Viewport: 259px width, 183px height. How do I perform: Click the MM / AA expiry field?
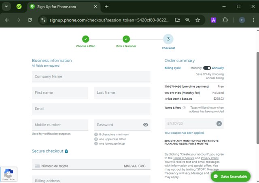130,166
